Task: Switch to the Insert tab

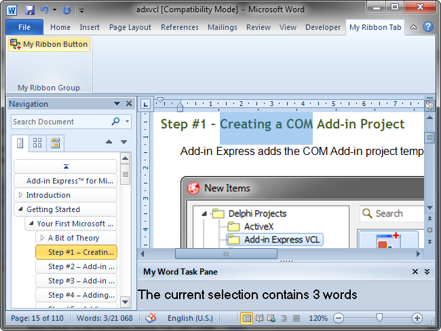Action: pos(90,27)
